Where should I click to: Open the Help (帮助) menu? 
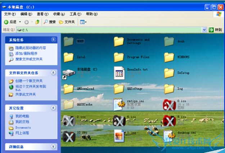[x=92, y=14]
